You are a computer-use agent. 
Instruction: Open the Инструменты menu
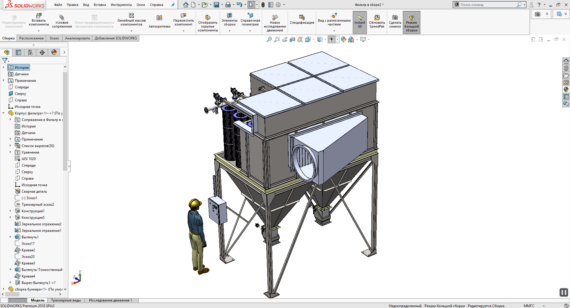pyautogui.click(x=121, y=5)
